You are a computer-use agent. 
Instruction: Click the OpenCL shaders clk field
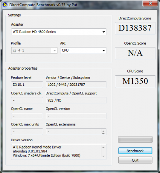pyautogui.click(x=27, y=100)
